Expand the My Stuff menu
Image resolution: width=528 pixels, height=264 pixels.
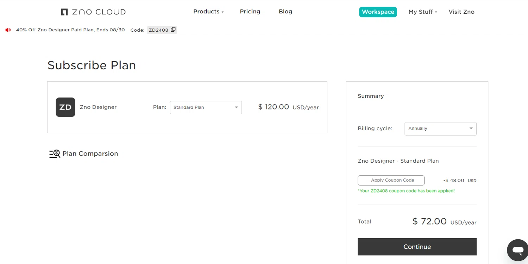click(423, 12)
